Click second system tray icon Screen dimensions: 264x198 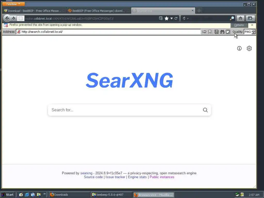(242, 195)
